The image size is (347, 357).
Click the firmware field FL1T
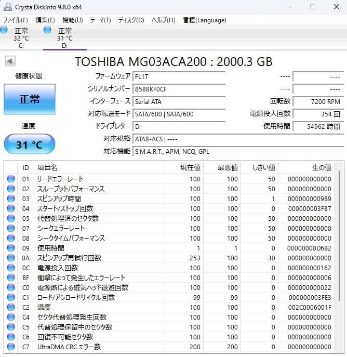pyautogui.click(x=179, y=76)
